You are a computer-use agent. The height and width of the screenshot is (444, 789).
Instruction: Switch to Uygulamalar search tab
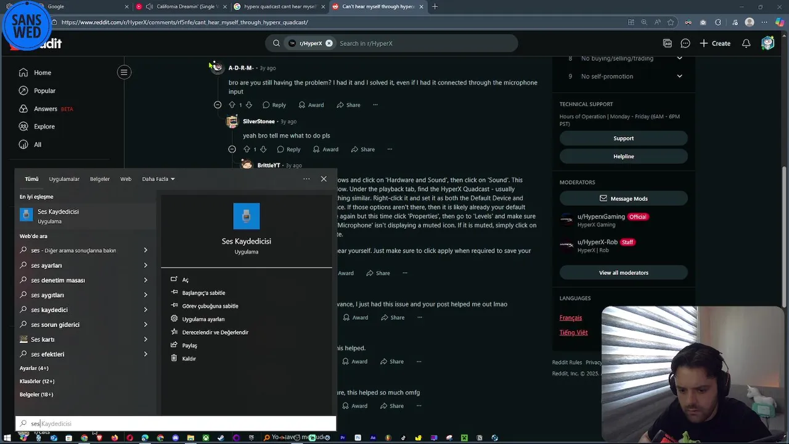click(x=64, y=179)
